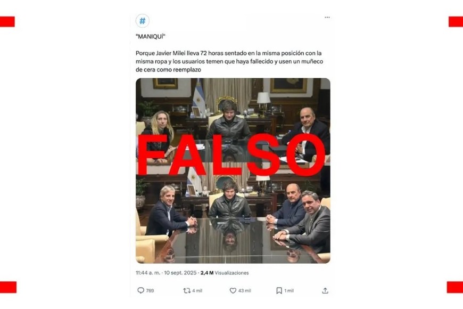Open the 11:44 a. m. timestamp link
This screenshot has width=463, height=309.
(147, 273)
